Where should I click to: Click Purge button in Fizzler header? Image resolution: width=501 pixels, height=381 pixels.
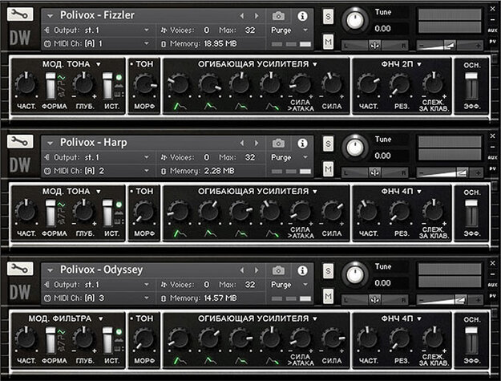(281, 30)
